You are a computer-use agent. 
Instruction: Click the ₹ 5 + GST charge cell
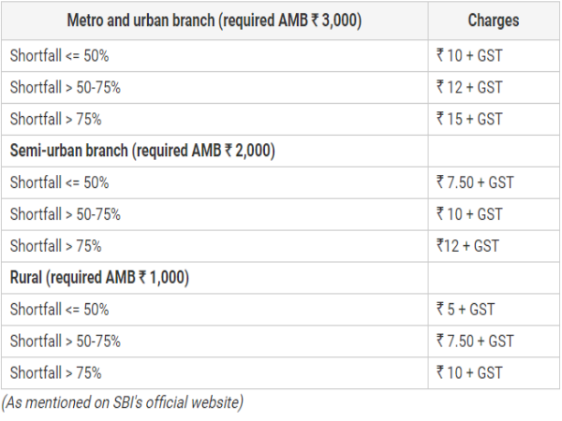tap(466, 310)
